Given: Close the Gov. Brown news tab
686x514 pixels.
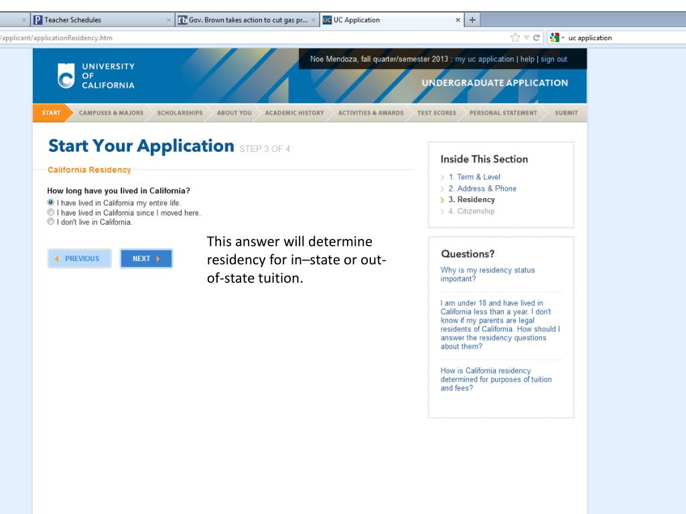Looking at the screenshot, I should pyautogui.click(x=314, y=19).
